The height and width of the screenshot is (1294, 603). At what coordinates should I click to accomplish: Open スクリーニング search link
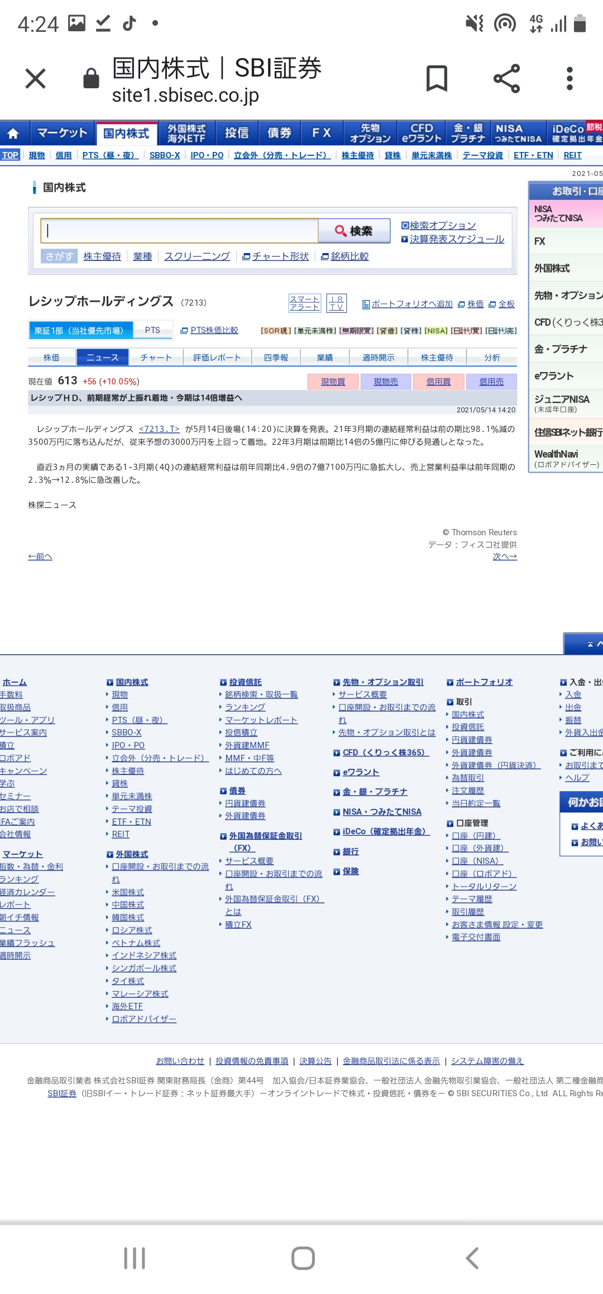[x=197, y=256]
